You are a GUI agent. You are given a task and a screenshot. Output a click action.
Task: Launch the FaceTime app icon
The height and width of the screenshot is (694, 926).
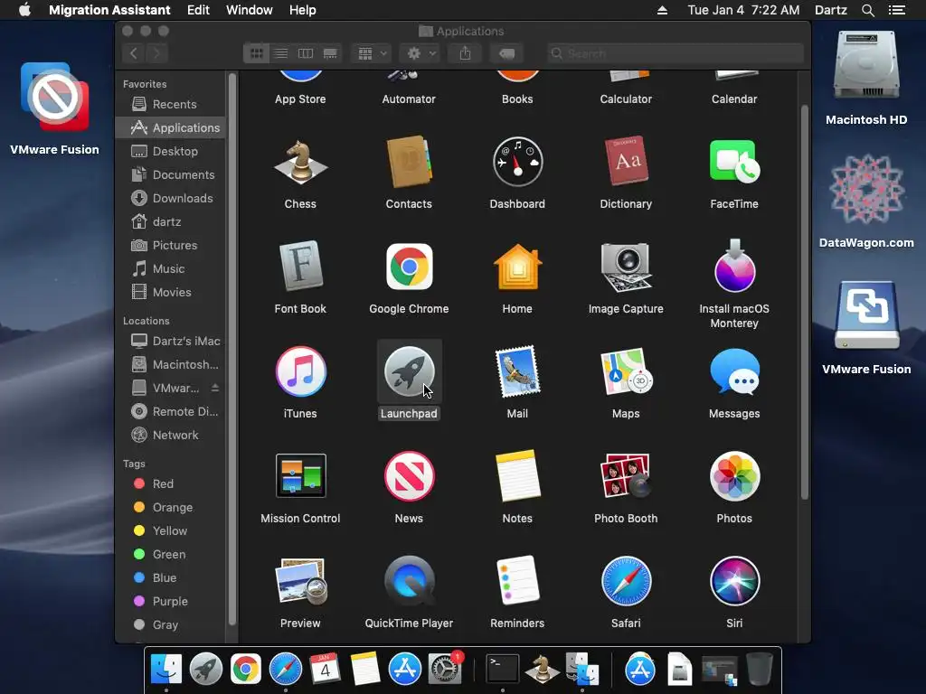tap(734, 162)
